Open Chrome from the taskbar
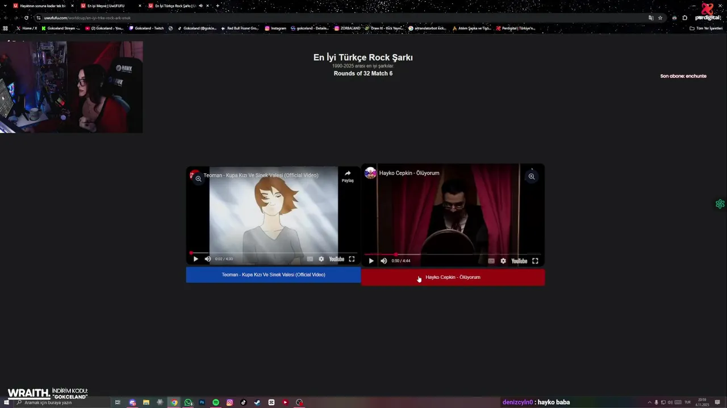Screen dimensions: 727x408 click(174, 402)
